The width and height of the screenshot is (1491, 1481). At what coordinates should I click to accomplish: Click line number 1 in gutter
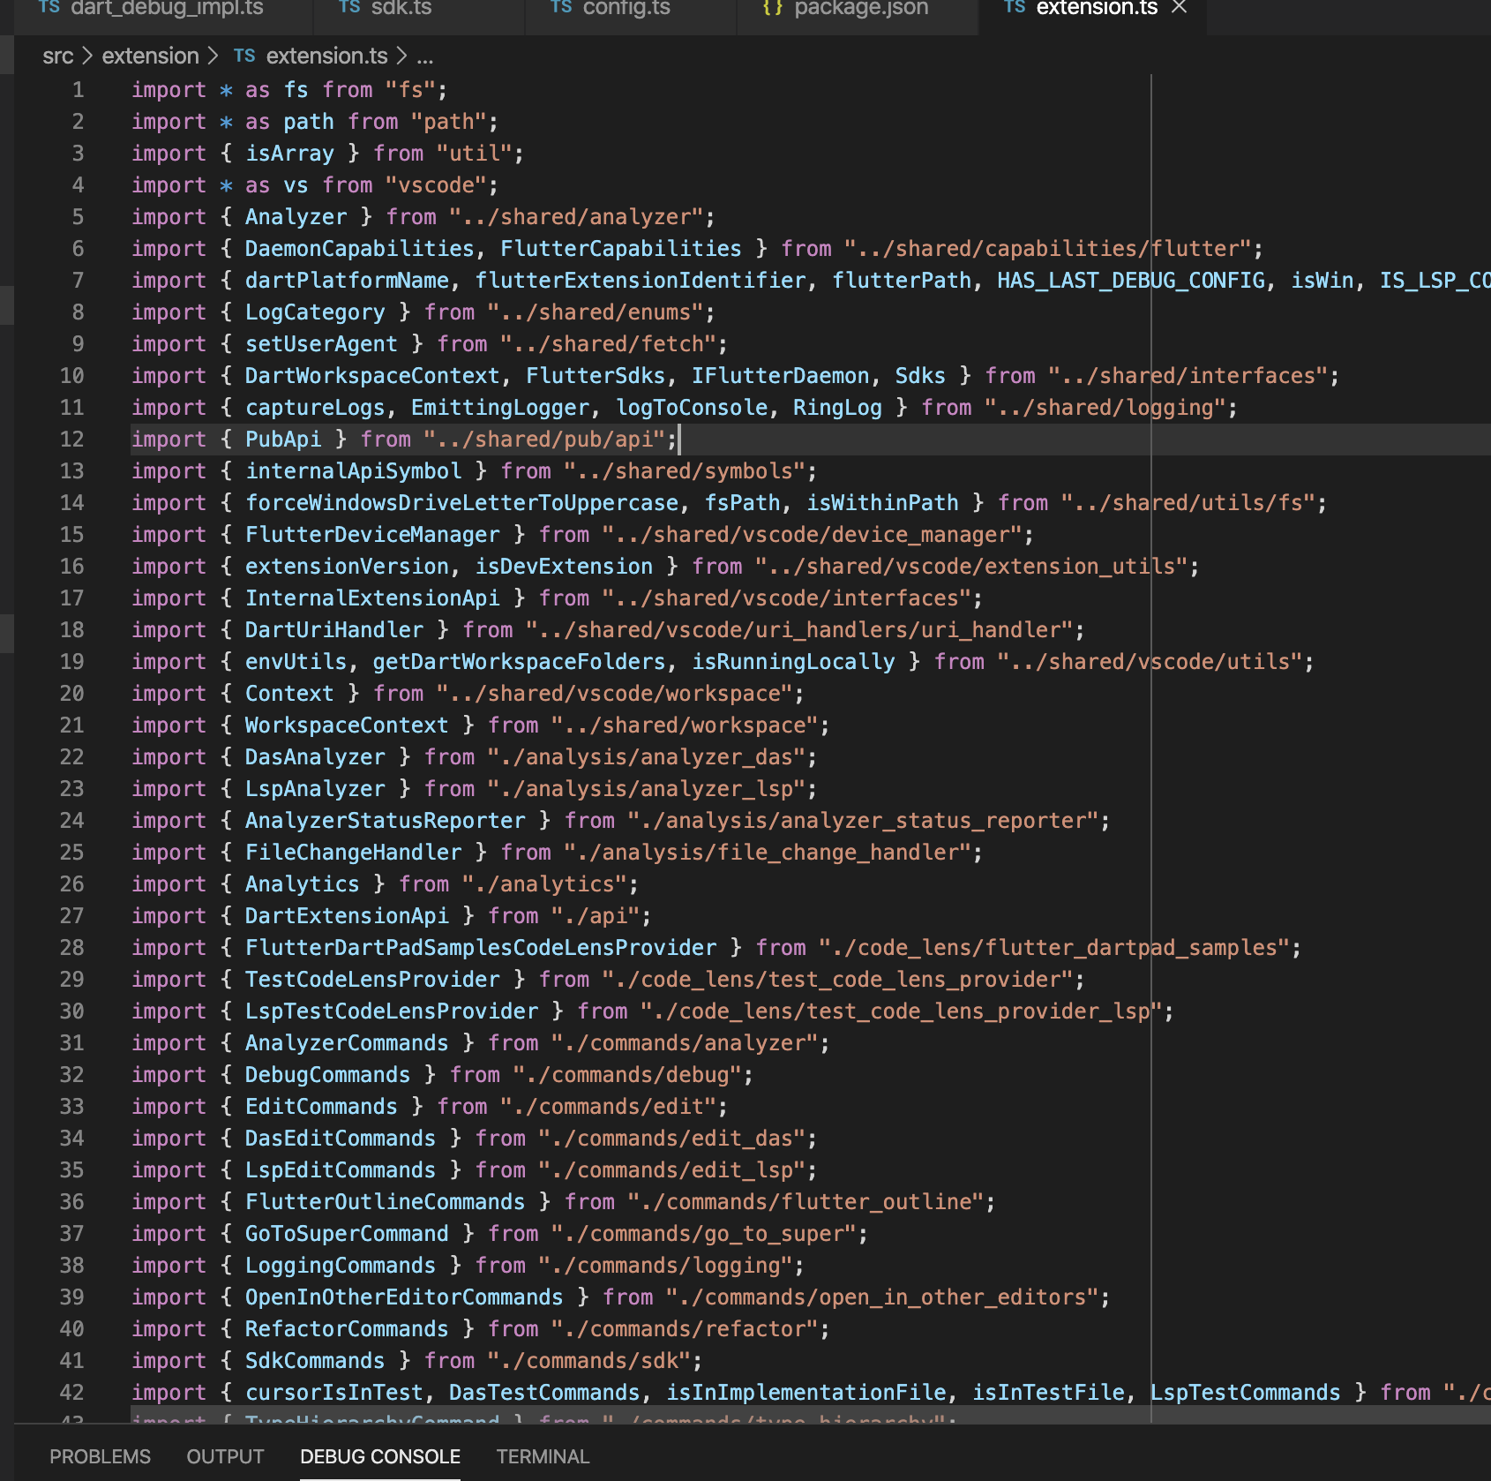click(79, 90)
